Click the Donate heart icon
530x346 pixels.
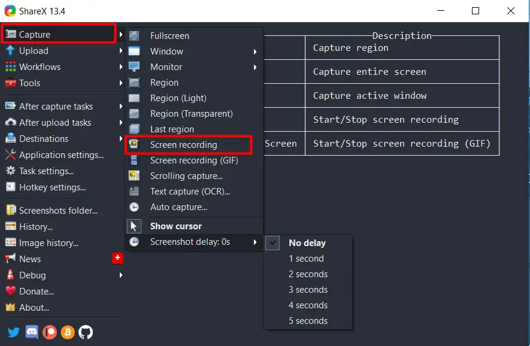click(x=10, y=291)
